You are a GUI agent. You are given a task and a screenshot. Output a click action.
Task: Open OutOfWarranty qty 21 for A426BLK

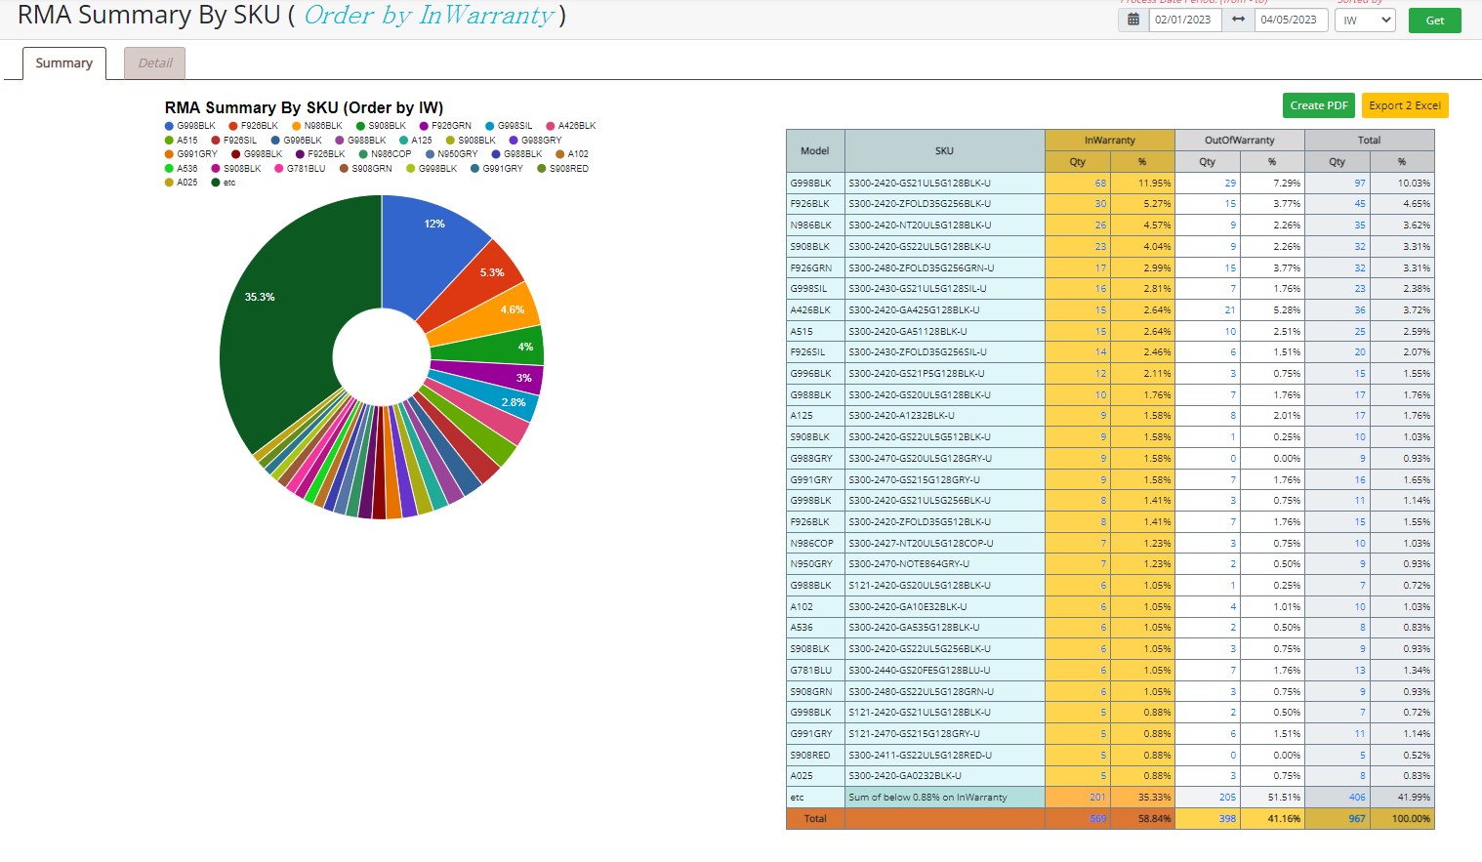1230,309
